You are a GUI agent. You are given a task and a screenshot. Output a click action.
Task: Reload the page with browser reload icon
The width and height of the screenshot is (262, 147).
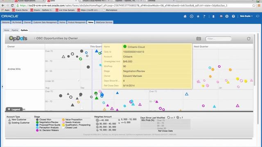click(x=12, y=5)
